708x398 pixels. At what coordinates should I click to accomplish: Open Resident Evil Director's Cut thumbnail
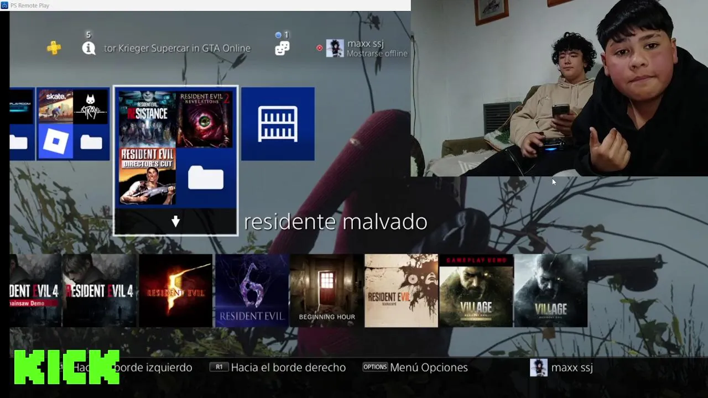point(147,176)
